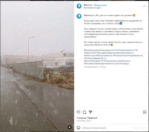Viewport: 149px width, 132px height.
Task: Open the Оригинальное аудио audio link
Action: pyautogui.click(x=92, y=8)
